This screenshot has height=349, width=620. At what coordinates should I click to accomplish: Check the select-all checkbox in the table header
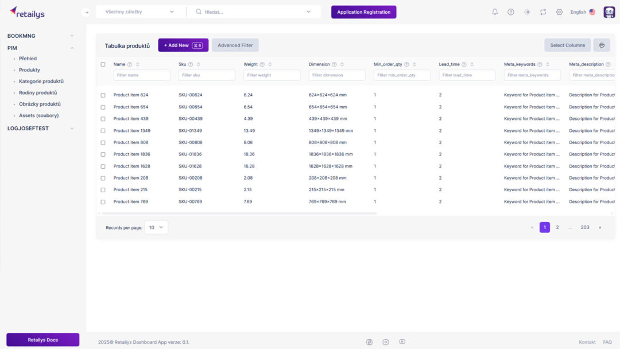click(103, 64)
